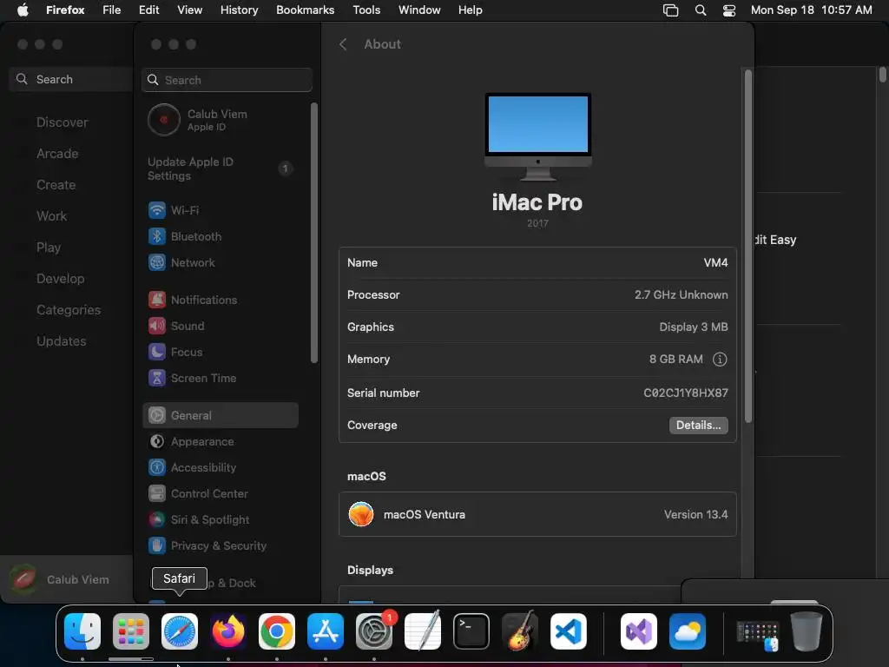The width and height of the screenshot is (889, 667).
Task: Click the System Settings search field
Action: point(227,80)
